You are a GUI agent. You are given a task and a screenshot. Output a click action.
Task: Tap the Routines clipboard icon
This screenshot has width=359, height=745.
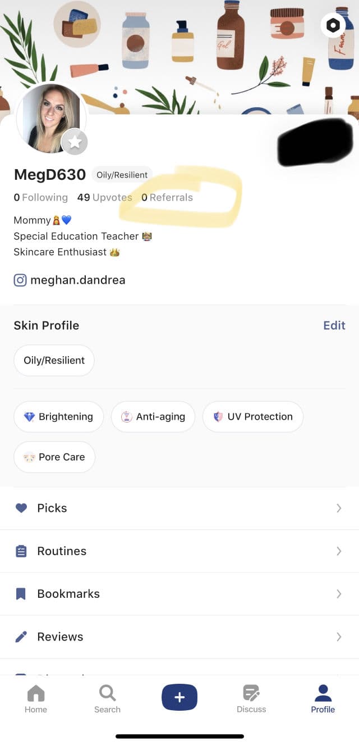(x=21, y=551)
